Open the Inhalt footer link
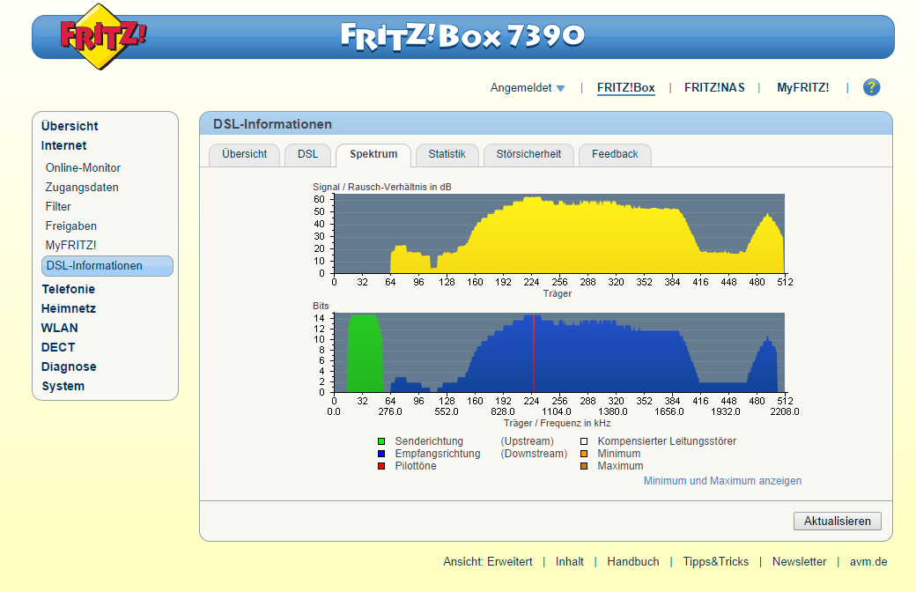This screenshot has width=916, height=592. click(x=570, y=562)
